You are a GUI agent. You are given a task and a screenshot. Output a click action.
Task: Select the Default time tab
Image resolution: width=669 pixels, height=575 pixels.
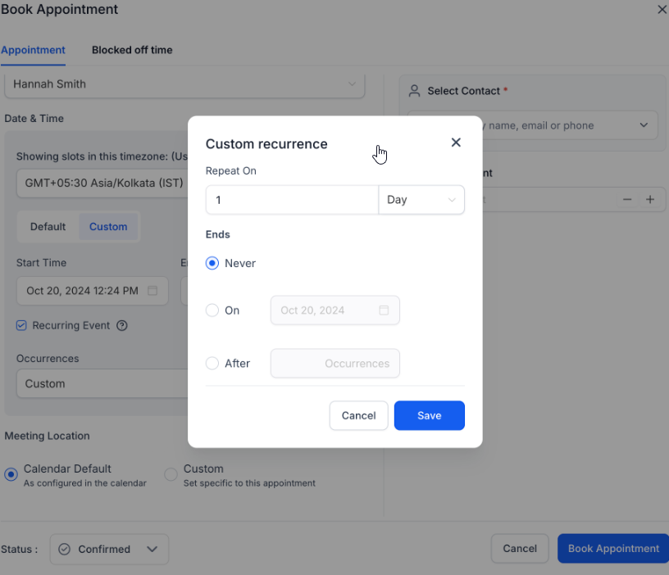pos(48,227)
